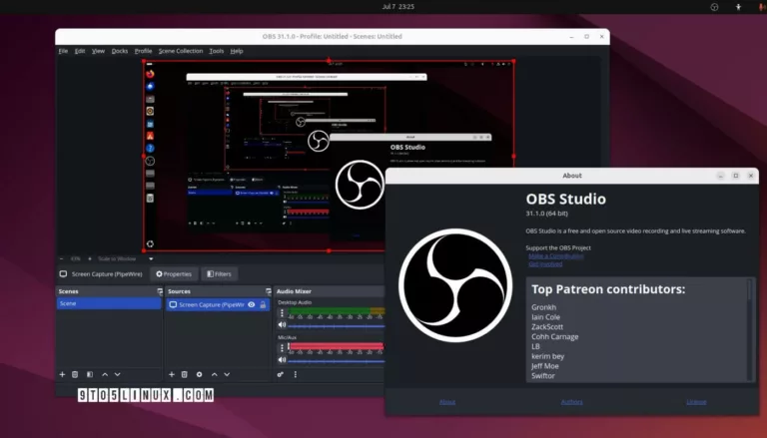The height and width of the screenshot is (438, 767).
Task: Click contributor name Iain Cole
Action: (546, 317)
